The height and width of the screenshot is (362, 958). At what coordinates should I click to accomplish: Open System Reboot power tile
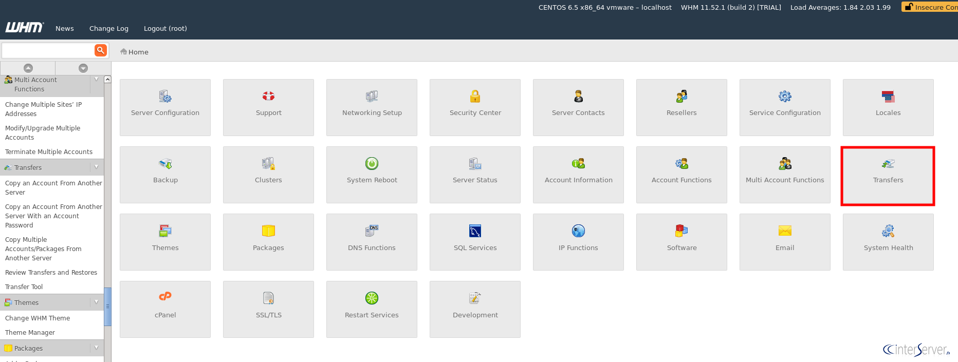click(372, 175)
